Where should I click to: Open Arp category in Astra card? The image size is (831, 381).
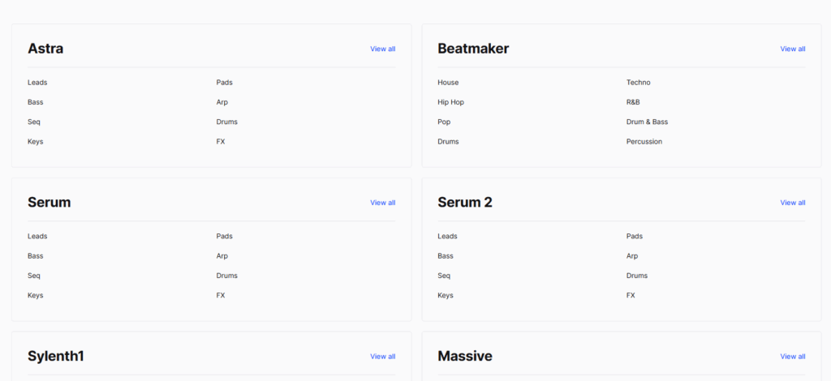tap(222, 102)
